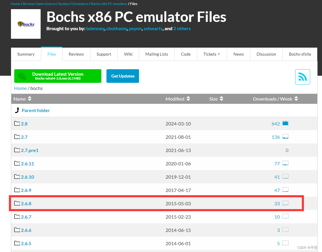Open the Wiki tab
Screen dimensions: 322x252
[128, 54]
